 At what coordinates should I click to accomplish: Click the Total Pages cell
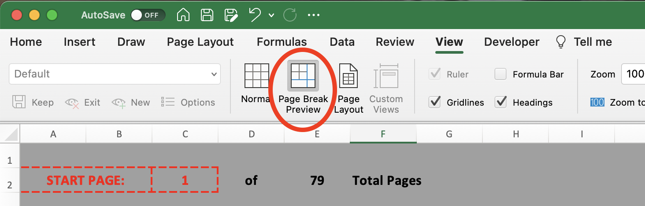click(387, 180)
